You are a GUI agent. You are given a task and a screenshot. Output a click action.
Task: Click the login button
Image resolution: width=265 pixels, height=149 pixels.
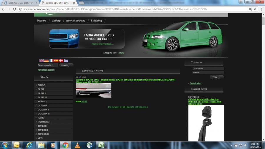click(216, 77)
